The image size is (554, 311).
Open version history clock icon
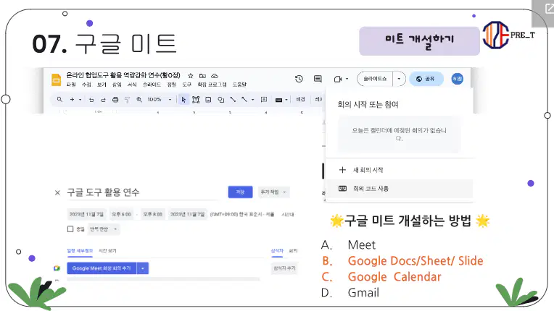point(299,79)
